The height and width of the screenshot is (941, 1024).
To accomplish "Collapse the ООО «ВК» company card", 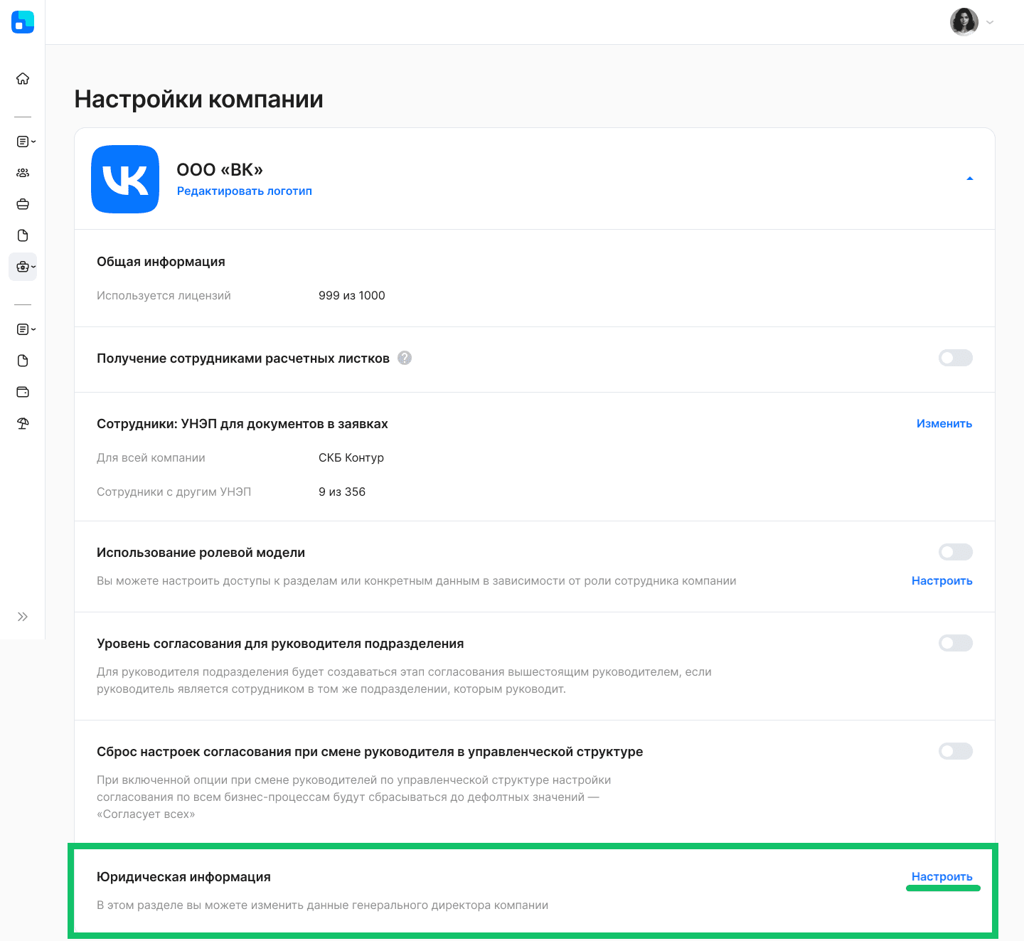I will click(x=969, y=179).
